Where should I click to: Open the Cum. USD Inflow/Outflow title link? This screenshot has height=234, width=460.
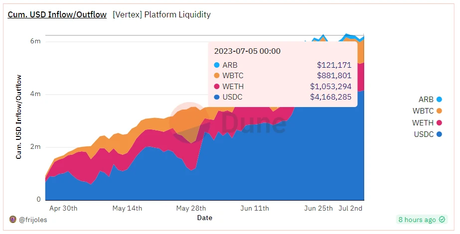pyautogui.click(x=57, y=14)
